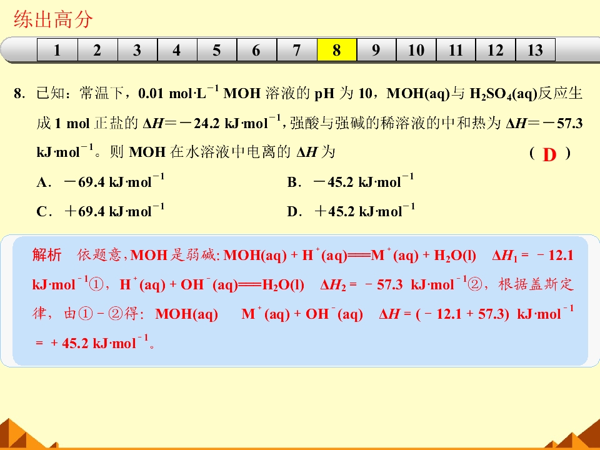Select question 12 tab
The image size is (600, 450).
click(496, 50)
